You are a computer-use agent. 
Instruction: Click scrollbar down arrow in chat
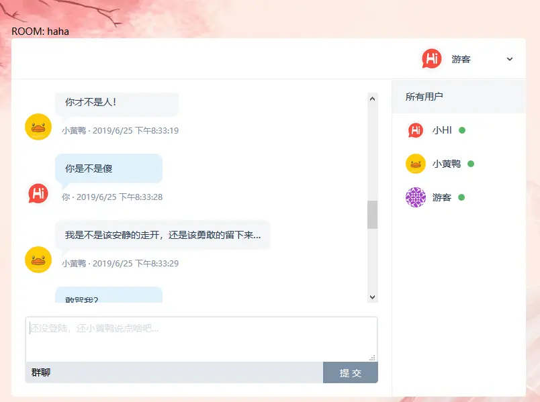pos(372,297)
